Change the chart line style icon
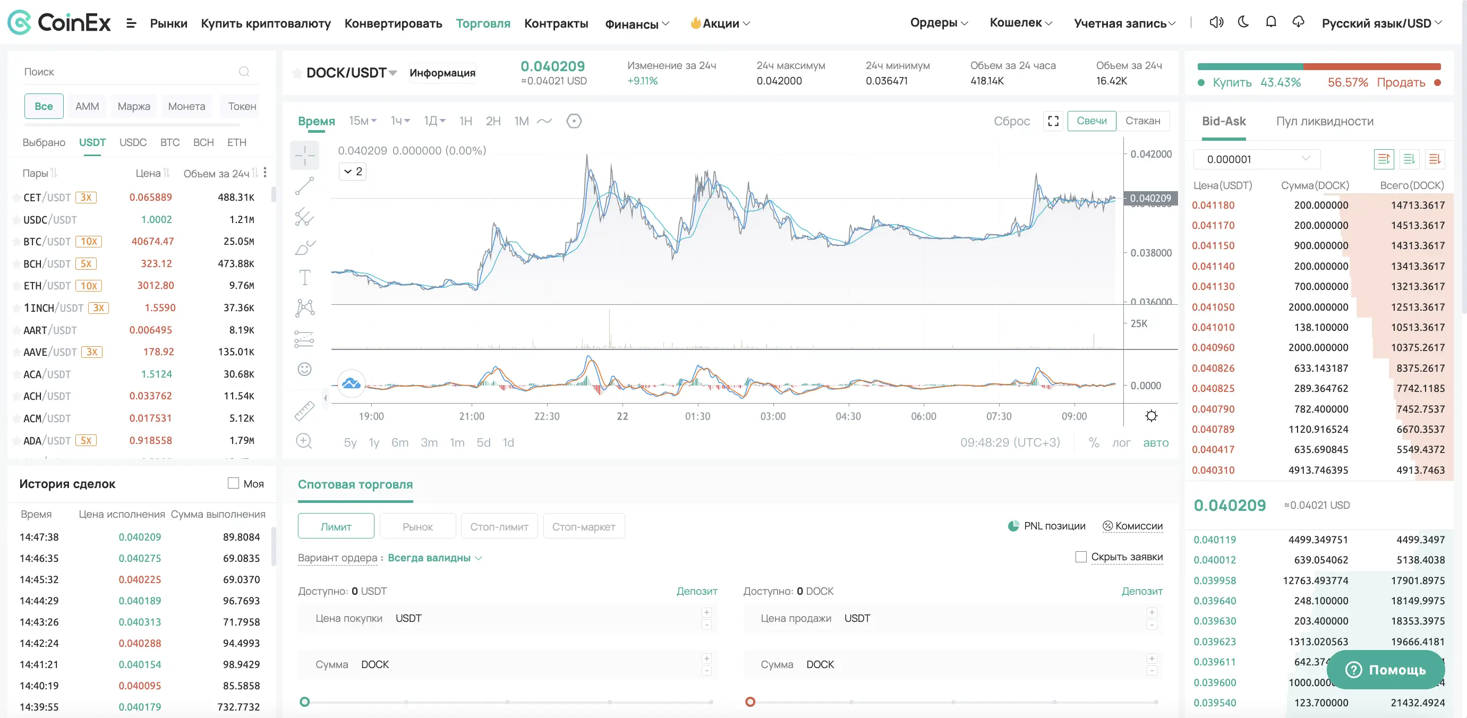This screenshot has height=718, width=1467. (x=545, y=121)
